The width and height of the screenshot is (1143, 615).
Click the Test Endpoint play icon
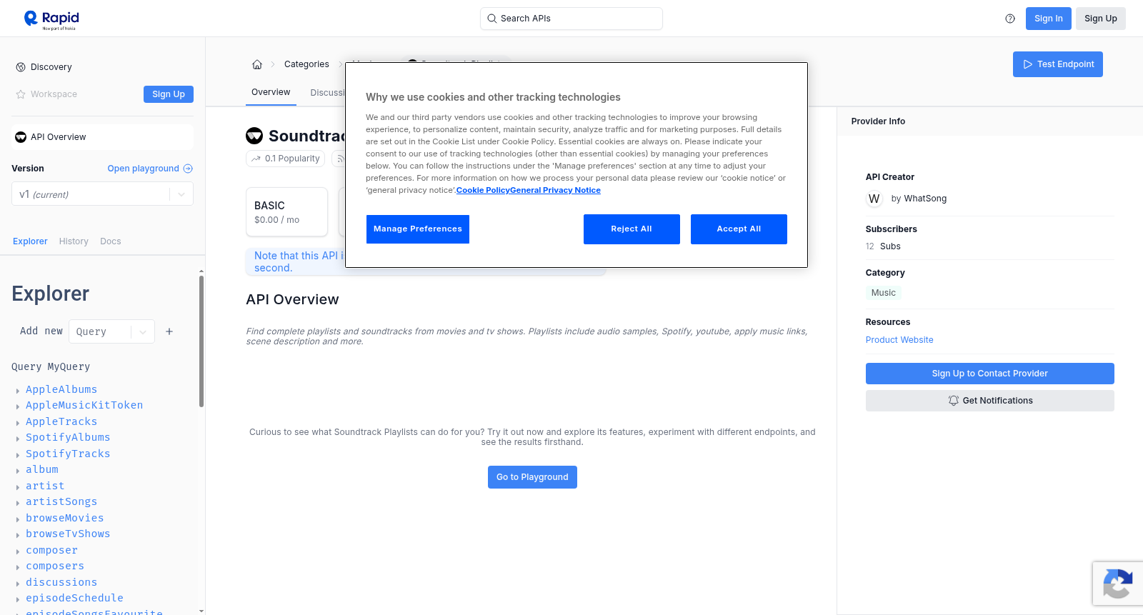(1028, 64)
